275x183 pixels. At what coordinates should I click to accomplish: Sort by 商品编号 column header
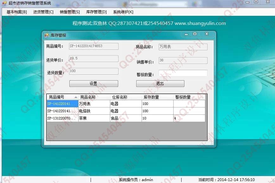(63, 97)
